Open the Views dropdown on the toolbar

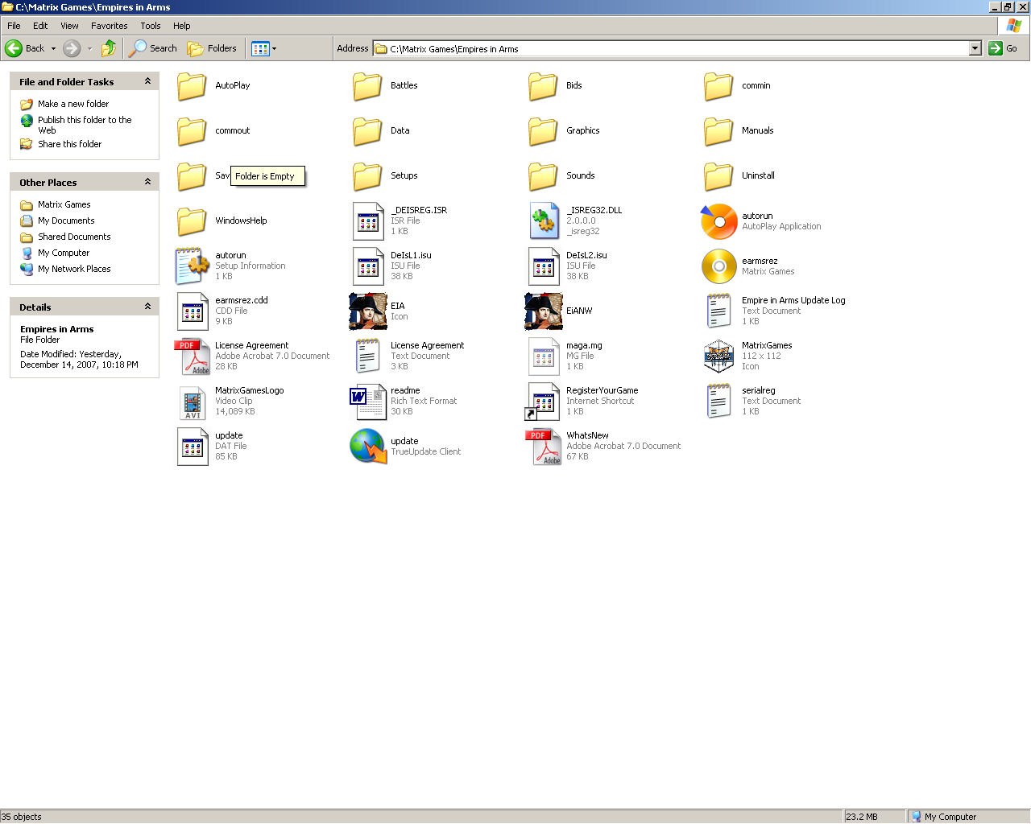(274, 48)
